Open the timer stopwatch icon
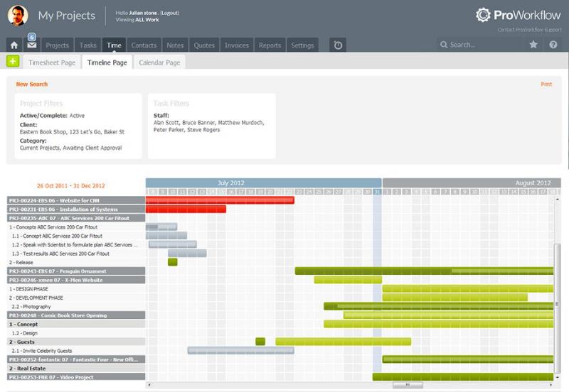 [338, 45]
